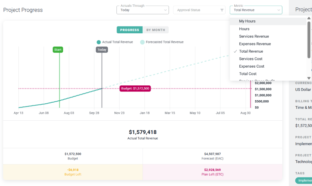
Task: Select My Hours from the metric list
Action: 268,21
